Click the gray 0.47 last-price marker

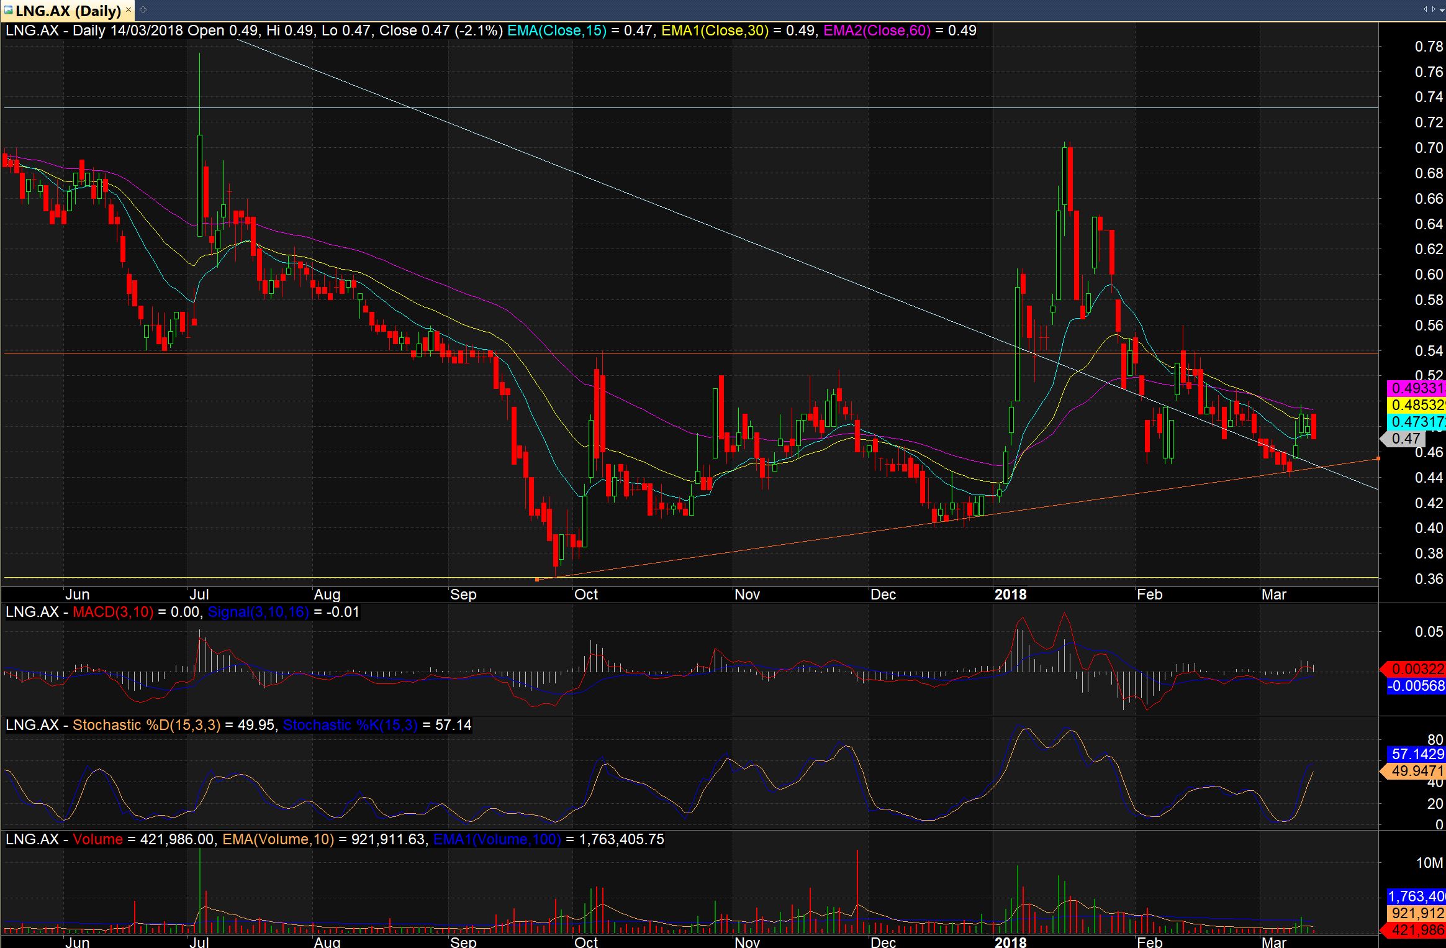click(x=1401, y=439)
